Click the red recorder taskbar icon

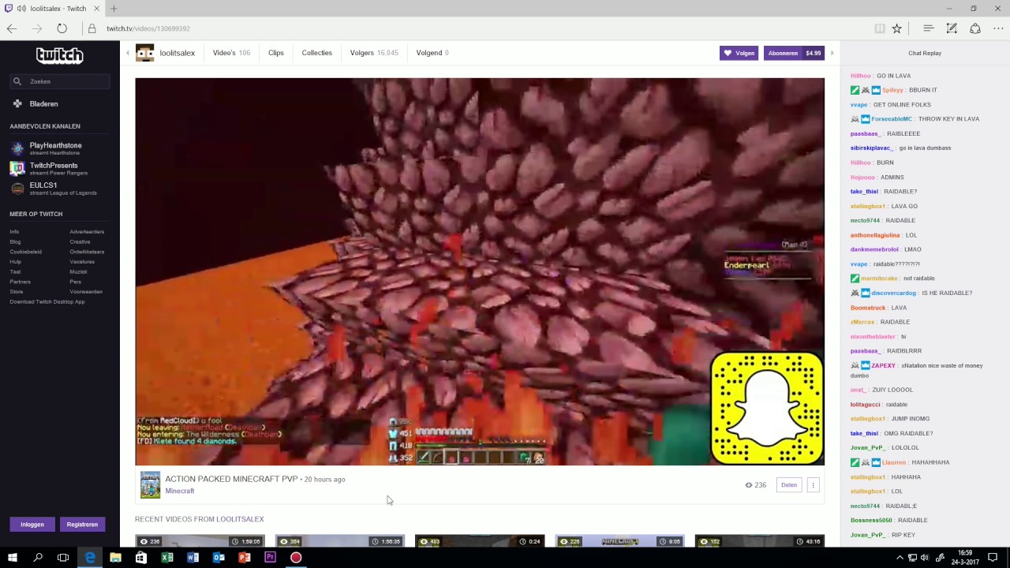click(296, 558)
